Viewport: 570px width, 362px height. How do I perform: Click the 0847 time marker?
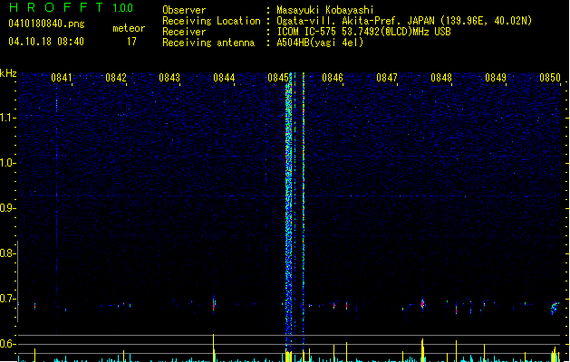point(387,78)
